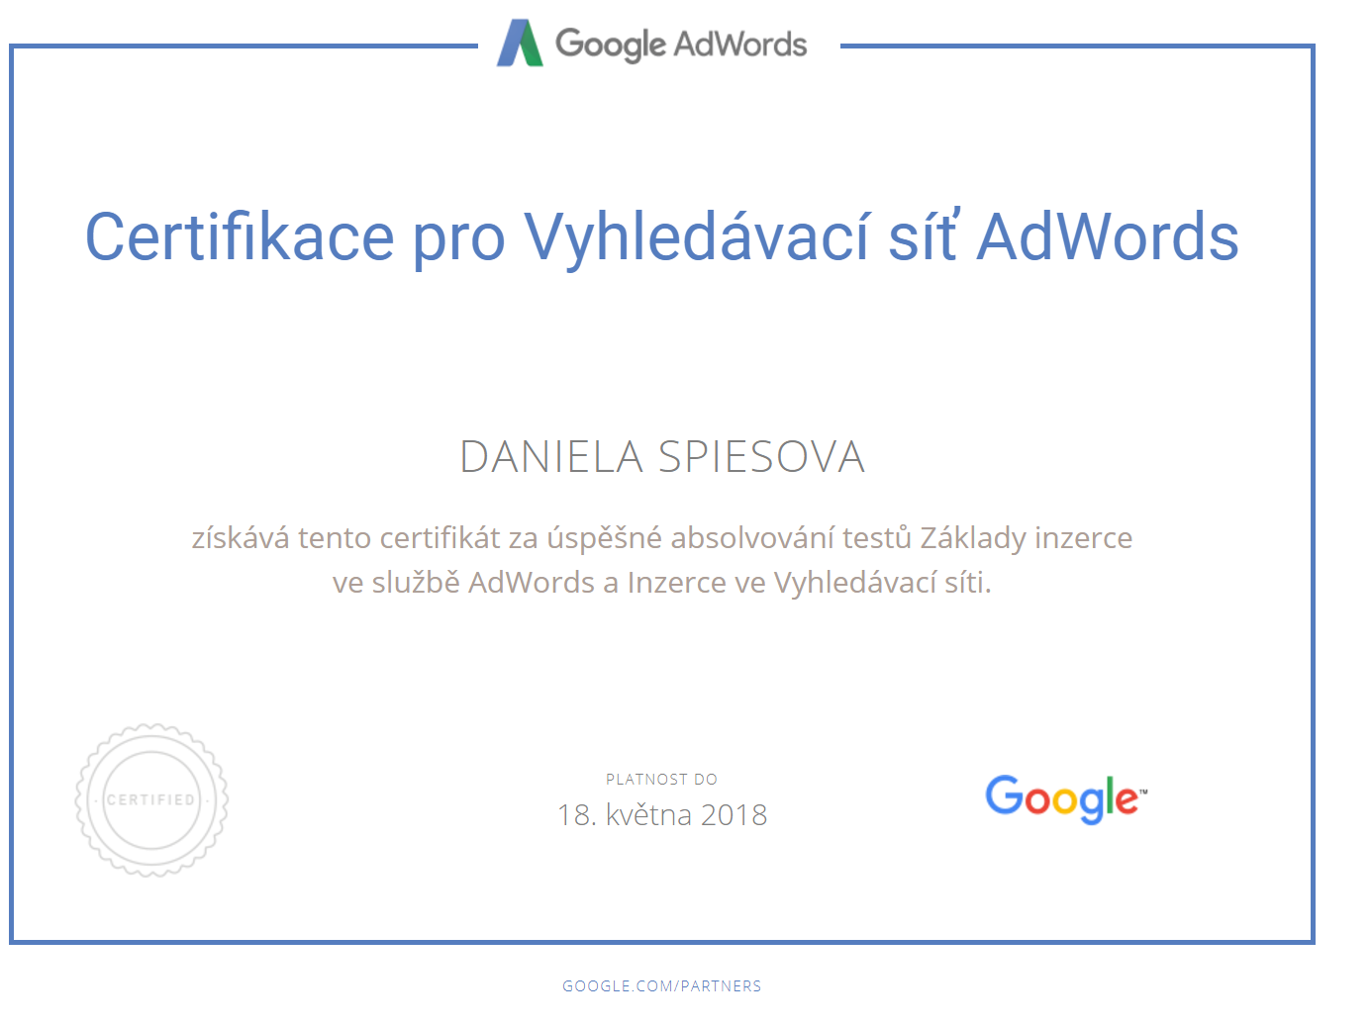Click the round CERTIFIED seal badge
1371x1026 pixels.
click(151, 799)
